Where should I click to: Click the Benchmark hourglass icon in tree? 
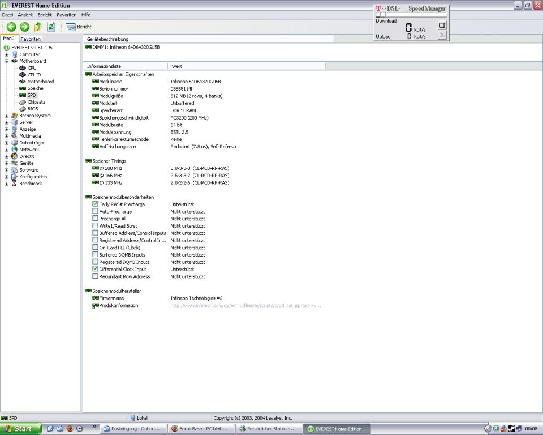[x=15, y=184]
